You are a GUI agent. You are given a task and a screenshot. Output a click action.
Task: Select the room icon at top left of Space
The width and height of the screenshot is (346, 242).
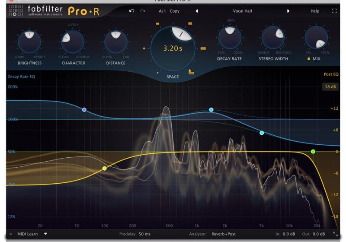tap(157, 24)
